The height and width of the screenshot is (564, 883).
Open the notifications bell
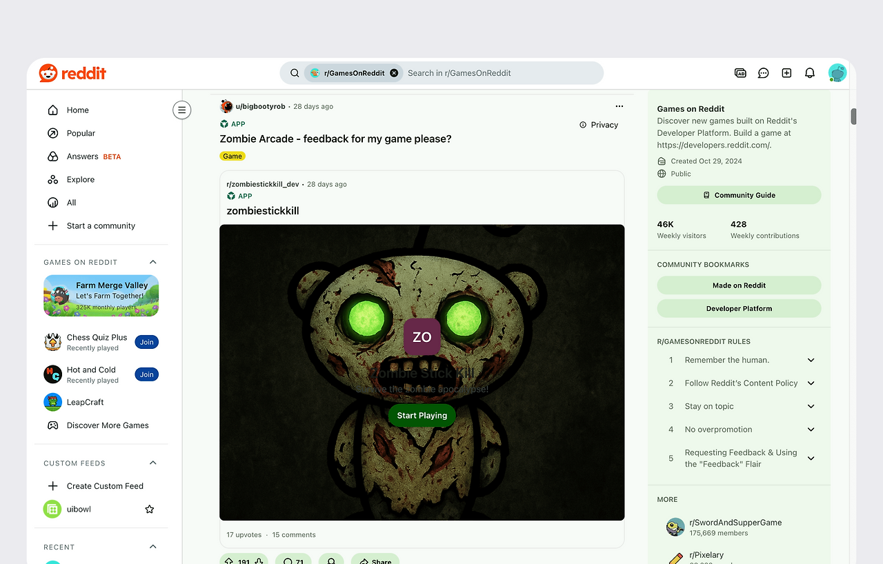click(810, 73)
